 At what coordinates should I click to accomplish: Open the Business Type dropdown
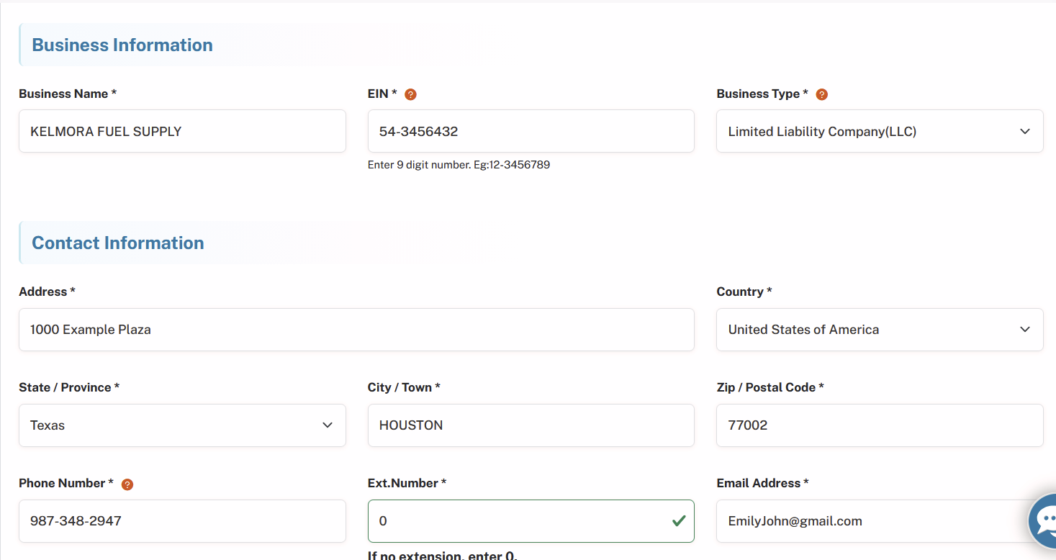coord(880,131)
